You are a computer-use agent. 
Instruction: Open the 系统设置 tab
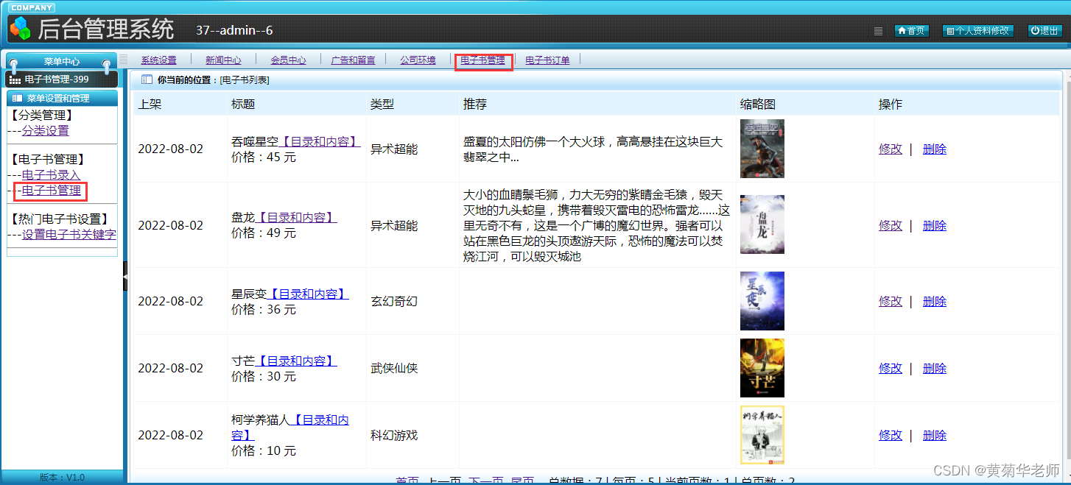[x=158, y=60]
